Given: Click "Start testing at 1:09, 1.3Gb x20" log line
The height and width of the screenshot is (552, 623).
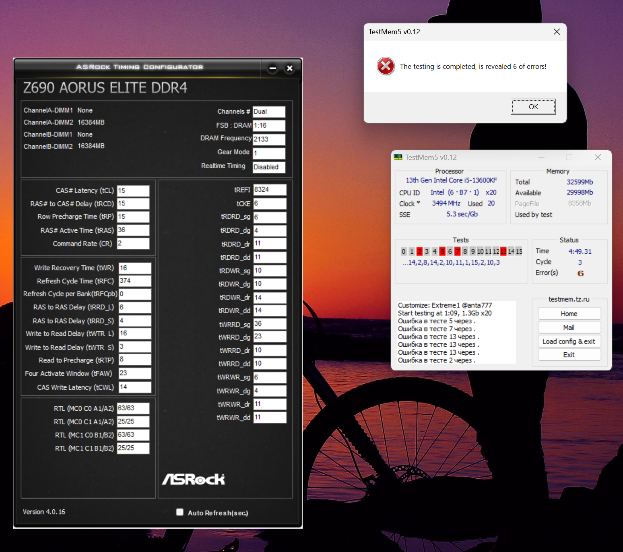Looking at the screenshot, I should point(445,313).
